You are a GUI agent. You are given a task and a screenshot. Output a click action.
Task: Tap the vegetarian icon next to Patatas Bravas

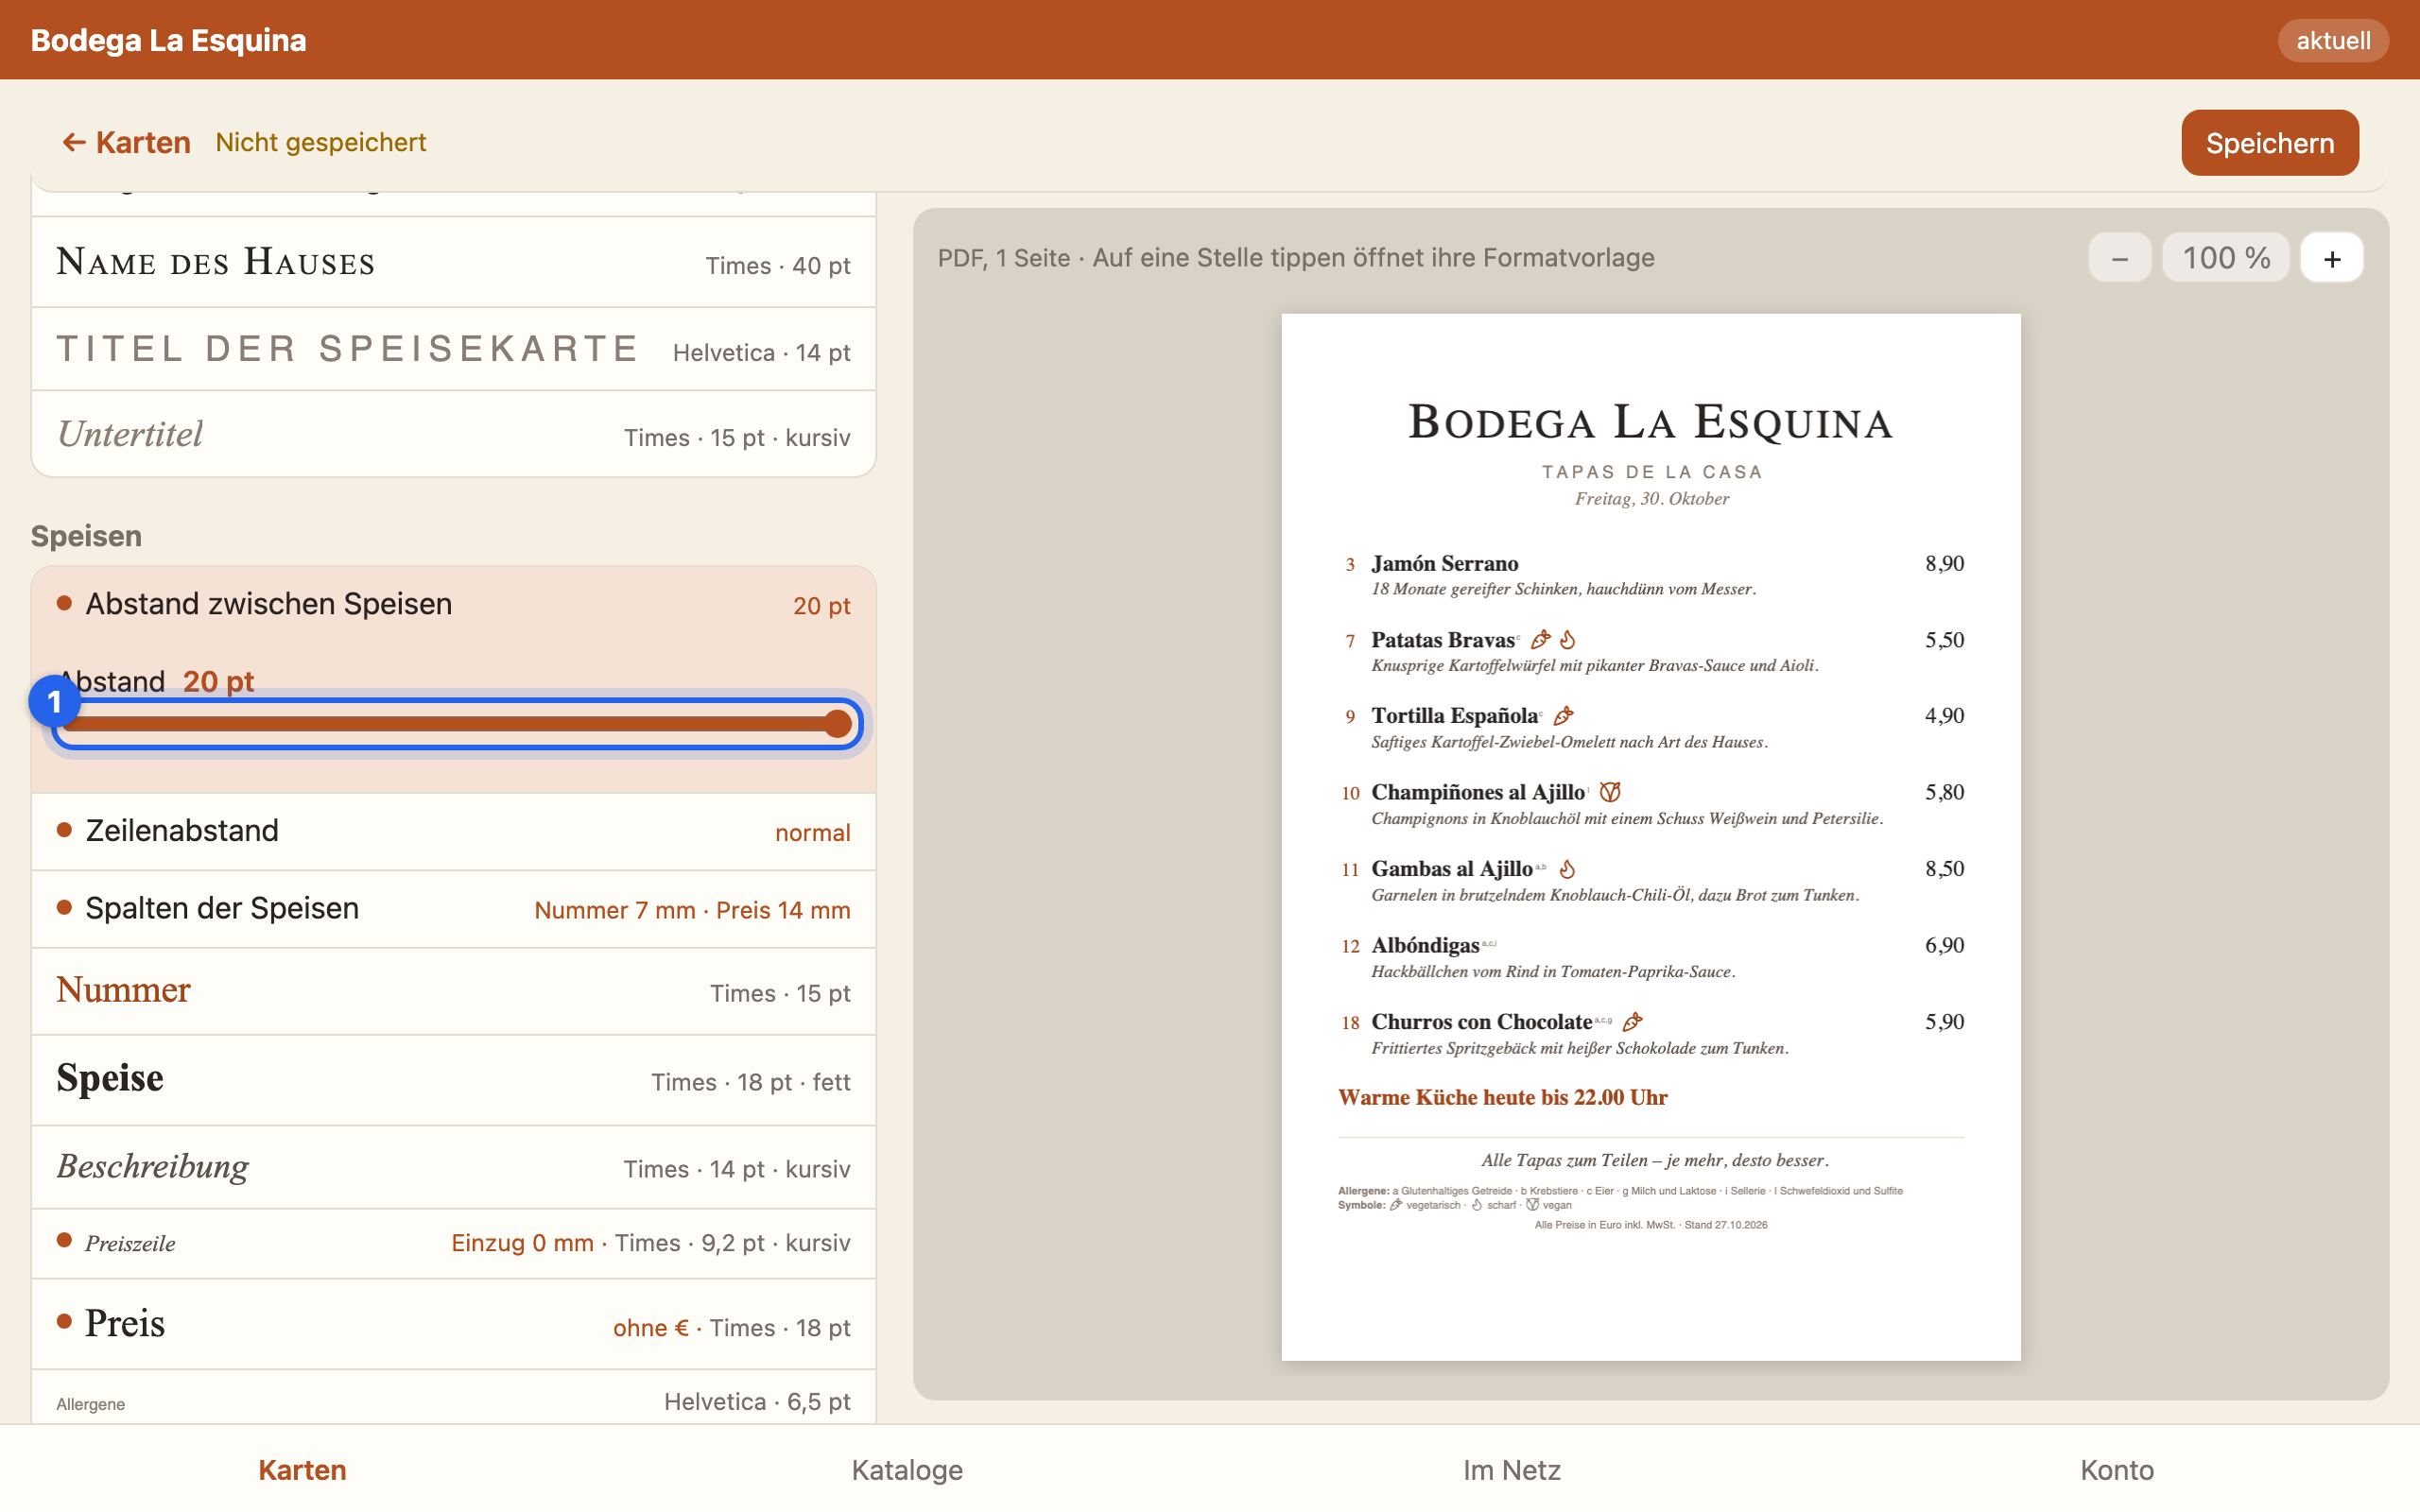coord(1540,639)
